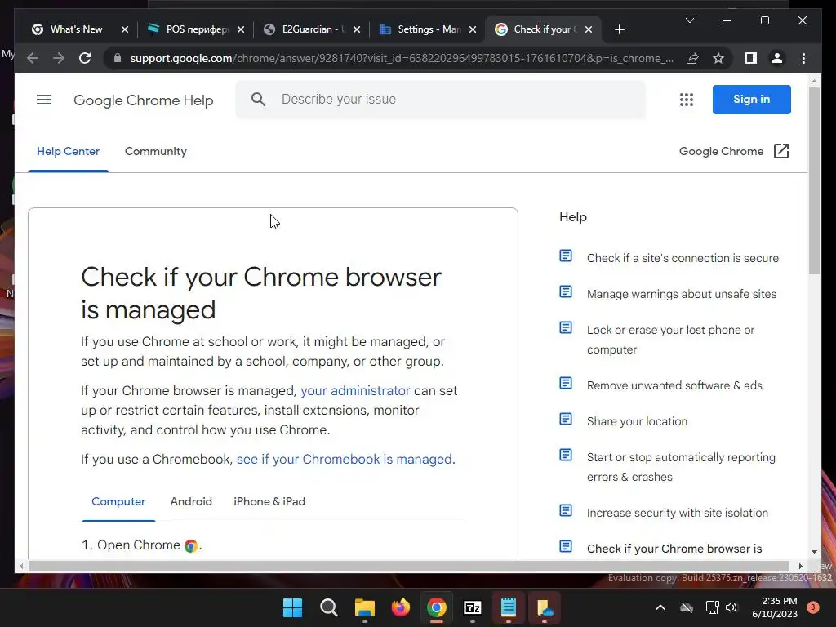Click the search magnifier icon
Screen dimensions: 836x627
pos(258,99)
